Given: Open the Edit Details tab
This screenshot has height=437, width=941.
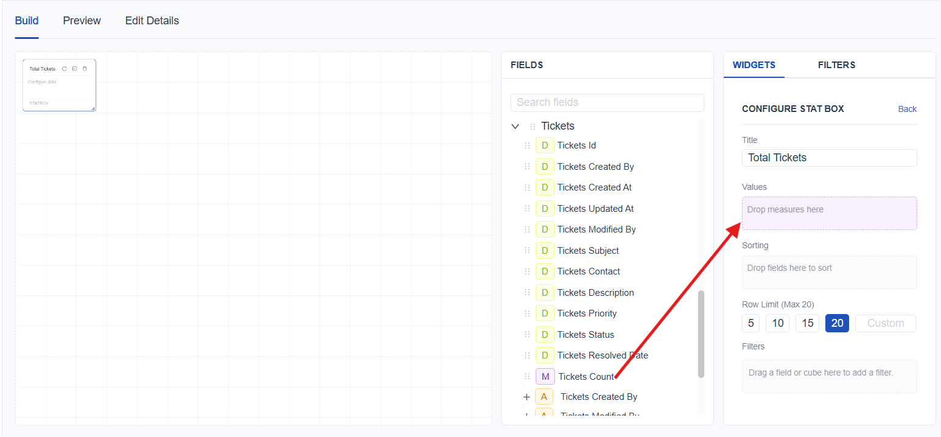Looking at the screenshot, I should pyautogui.click(x=152, y=21).
